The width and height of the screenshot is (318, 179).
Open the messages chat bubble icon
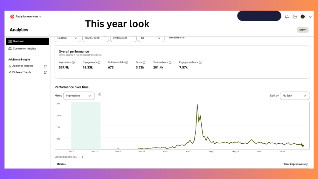295,17
